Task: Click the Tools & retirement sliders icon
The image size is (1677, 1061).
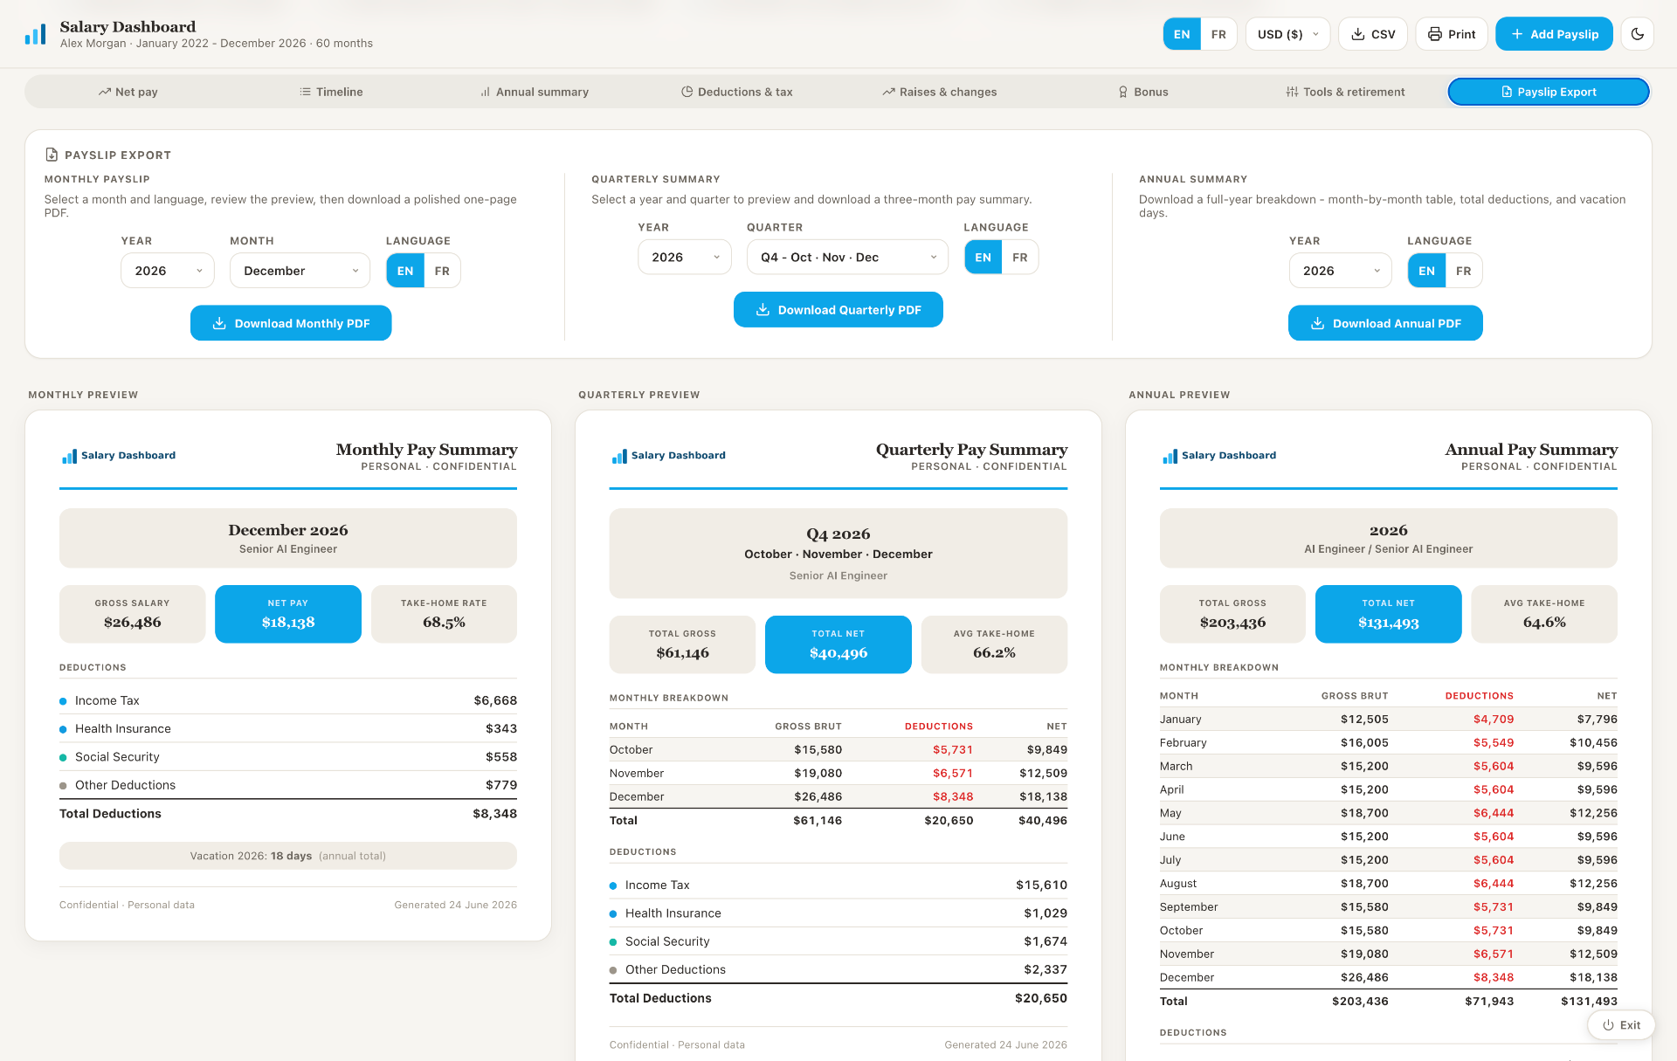Action: [x=1292, y=92]
